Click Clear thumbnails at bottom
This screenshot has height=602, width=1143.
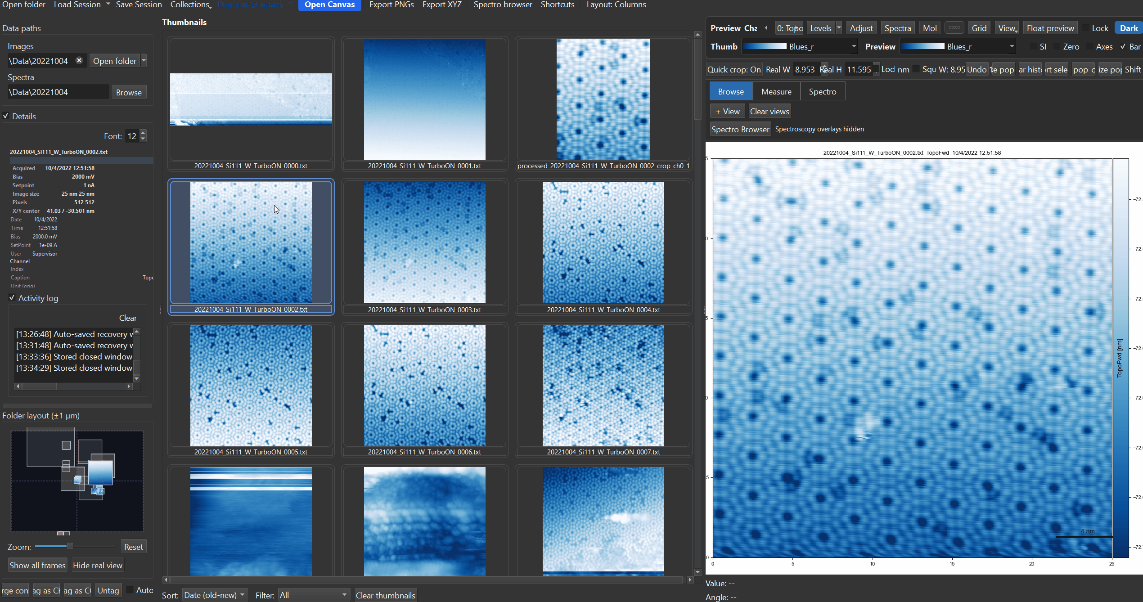point(385,595)
